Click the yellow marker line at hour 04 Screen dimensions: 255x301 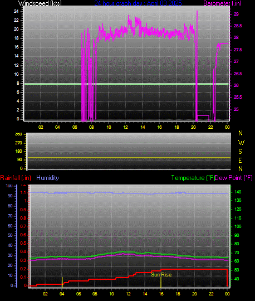click(62, 282)
